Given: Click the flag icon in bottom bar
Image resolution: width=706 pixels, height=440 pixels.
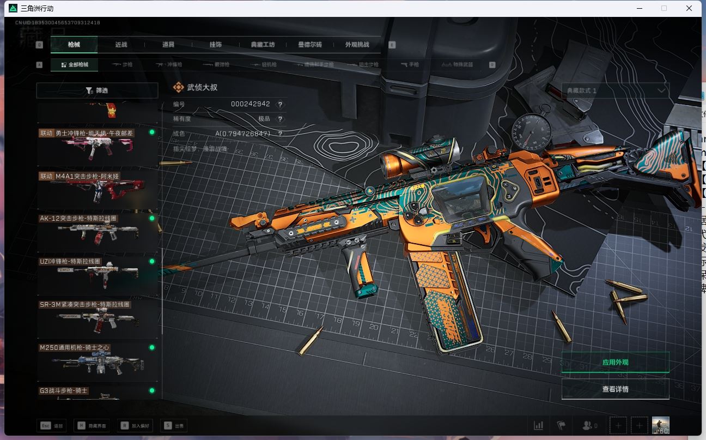Looking at the screenshot, I should click(561, 425).
